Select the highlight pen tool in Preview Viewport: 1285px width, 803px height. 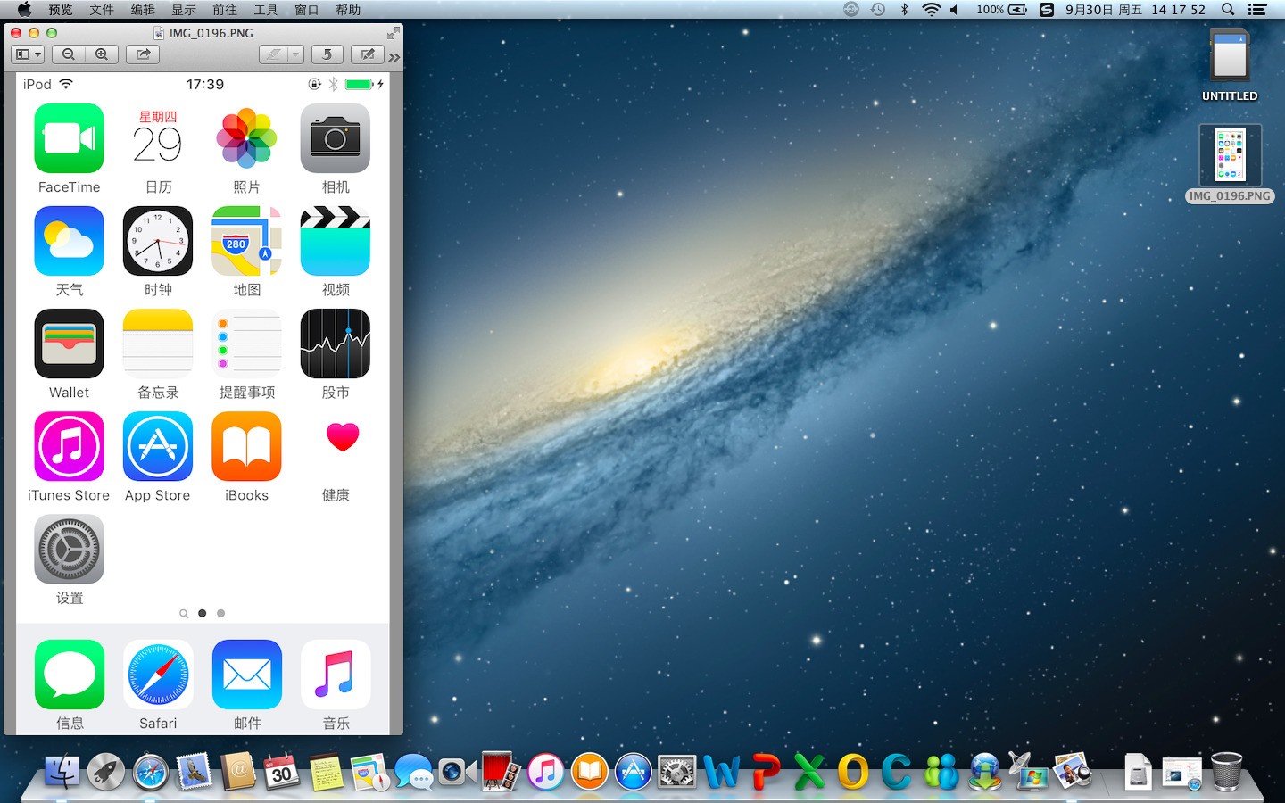(x=273, y=54)
